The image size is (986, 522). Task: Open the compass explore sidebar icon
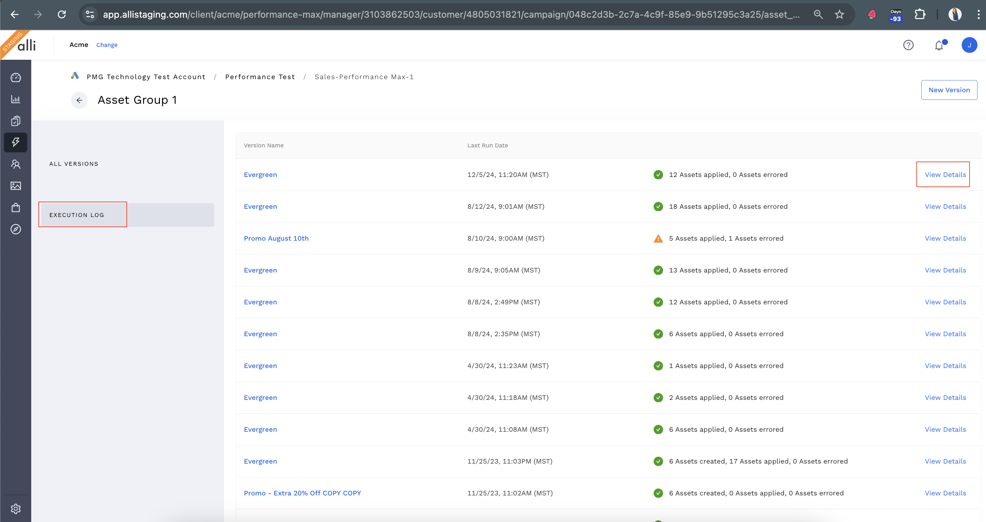16,229
